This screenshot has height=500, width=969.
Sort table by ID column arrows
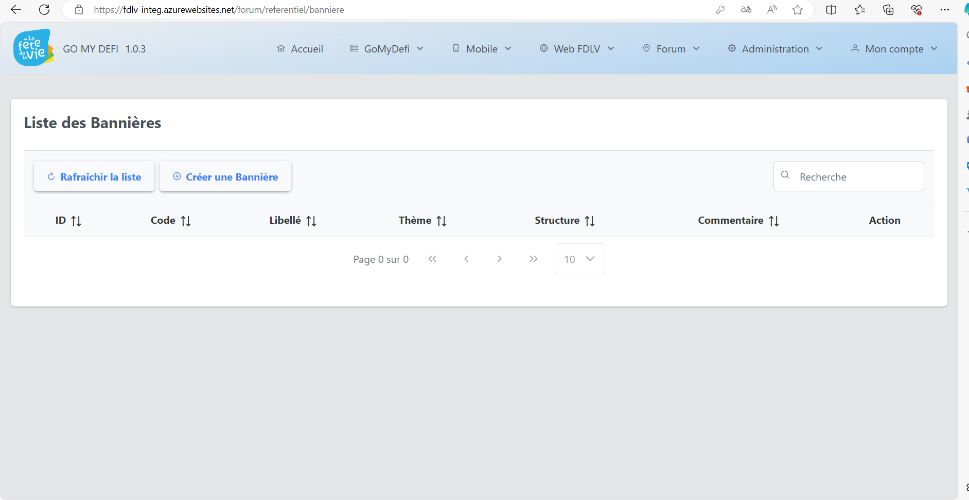[76, 221]
